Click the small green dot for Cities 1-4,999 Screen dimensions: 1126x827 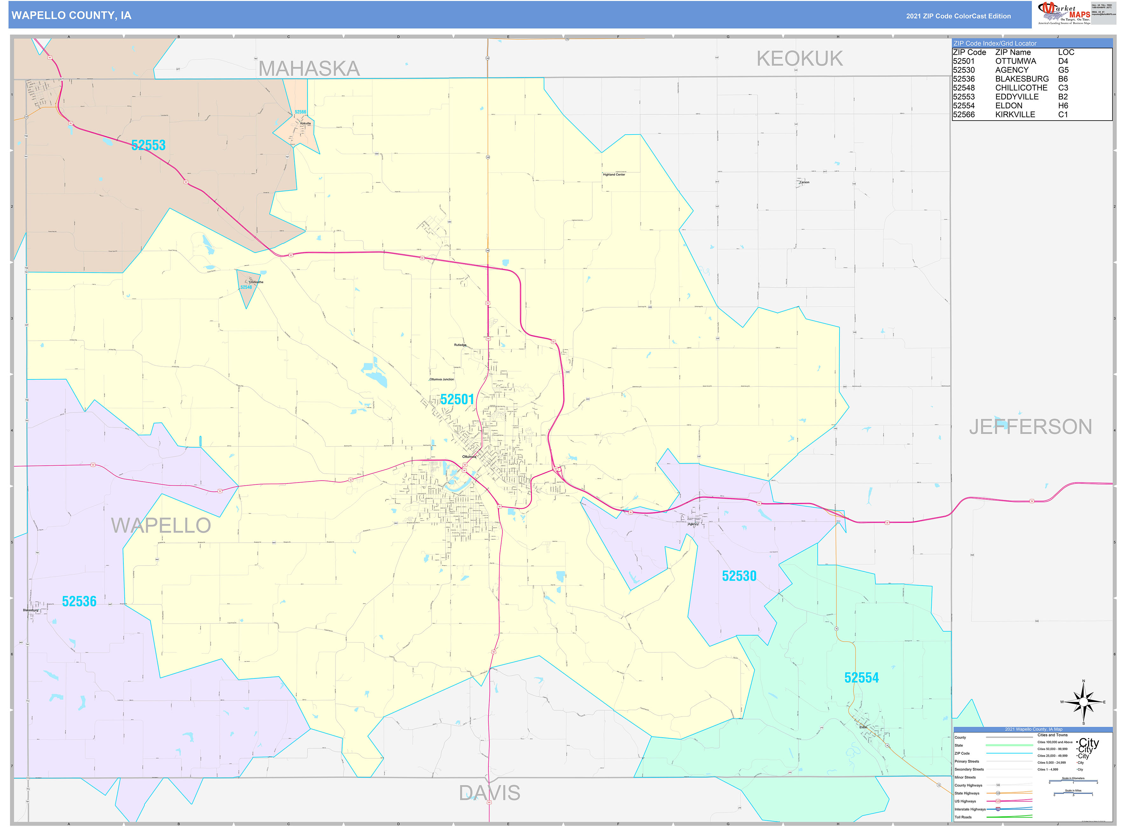point(1077,769)
